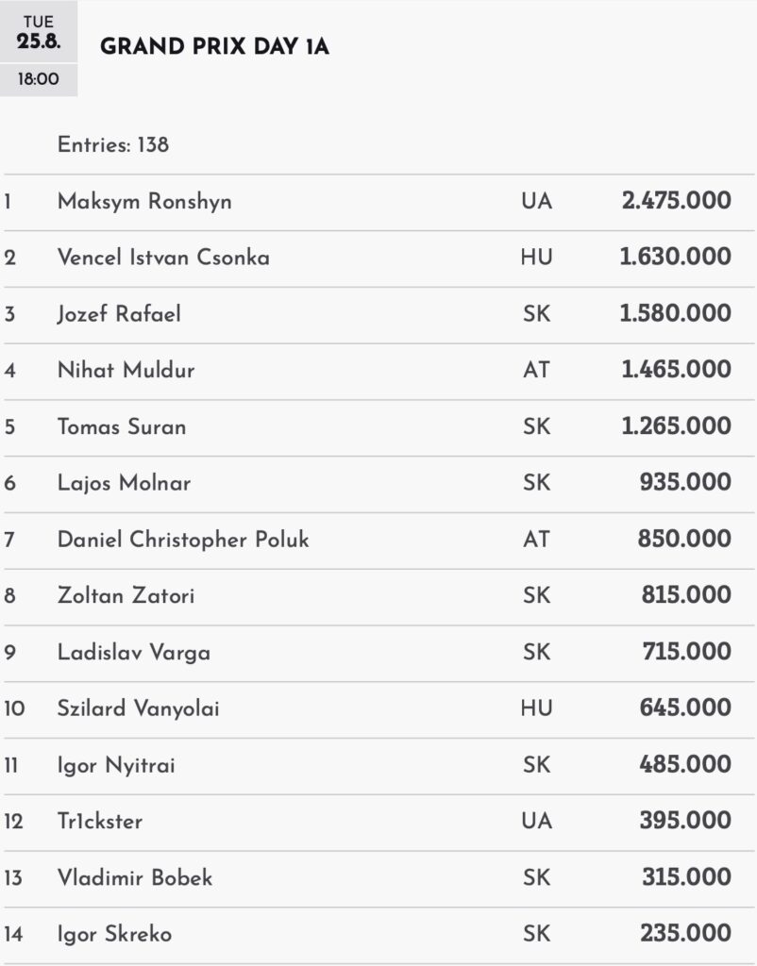This screenshot has width=757, height=966.
Task: Click the Igor Nyitrai name
Action: coord(116,766)
